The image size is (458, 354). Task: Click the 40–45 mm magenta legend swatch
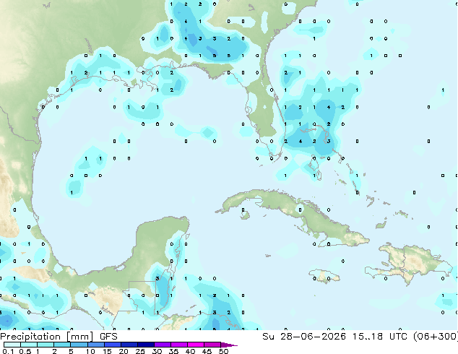[196, 345]
